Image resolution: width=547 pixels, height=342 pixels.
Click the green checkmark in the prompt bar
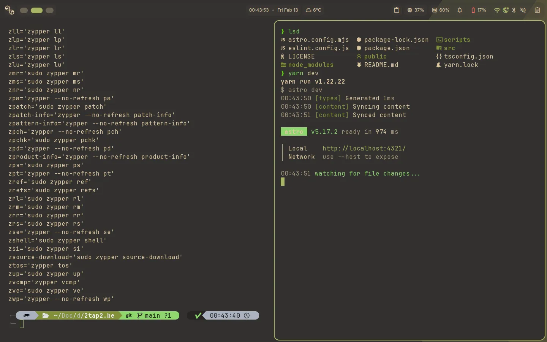(197, 315)
